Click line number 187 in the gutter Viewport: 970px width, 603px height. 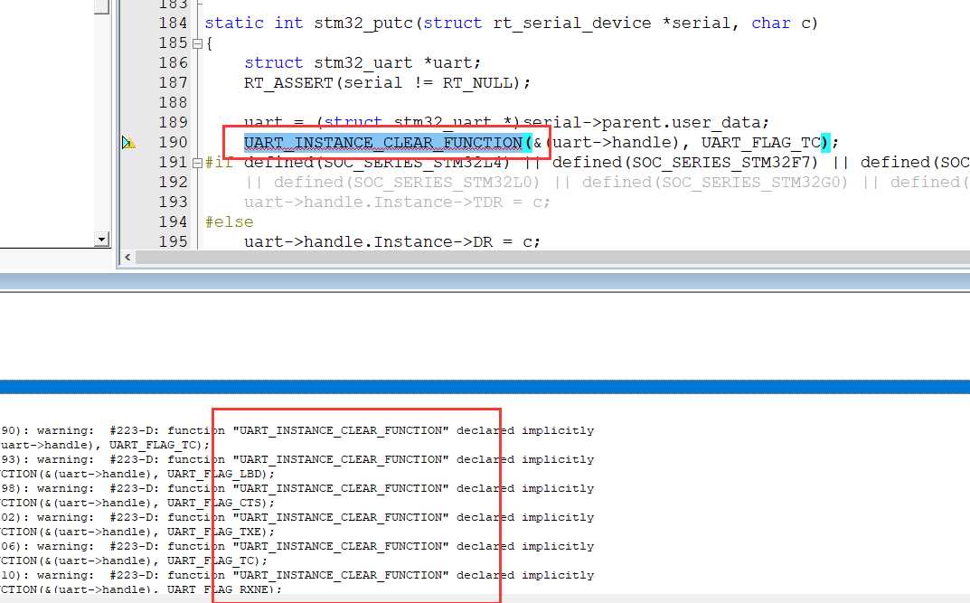tap(173, 83)
